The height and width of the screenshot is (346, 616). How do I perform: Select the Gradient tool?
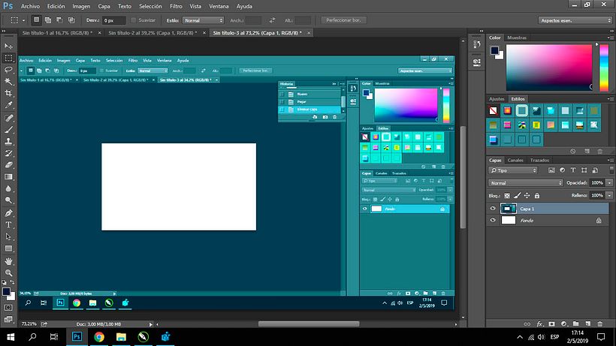8,177
